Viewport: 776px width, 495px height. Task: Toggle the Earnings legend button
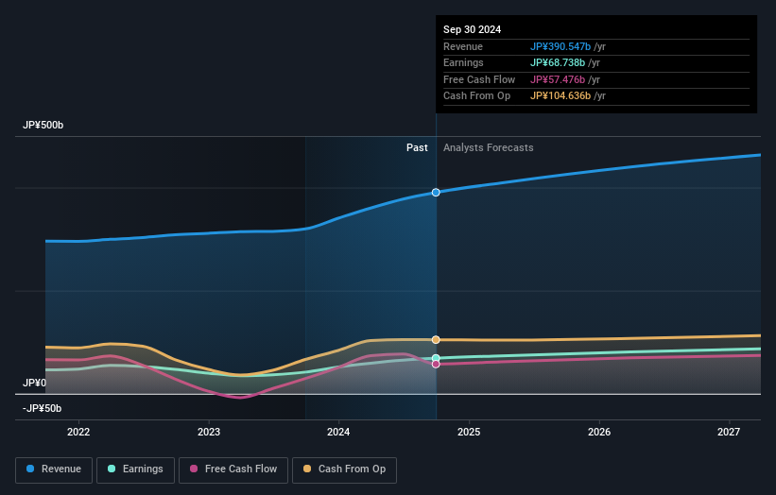tap(135, 469)
